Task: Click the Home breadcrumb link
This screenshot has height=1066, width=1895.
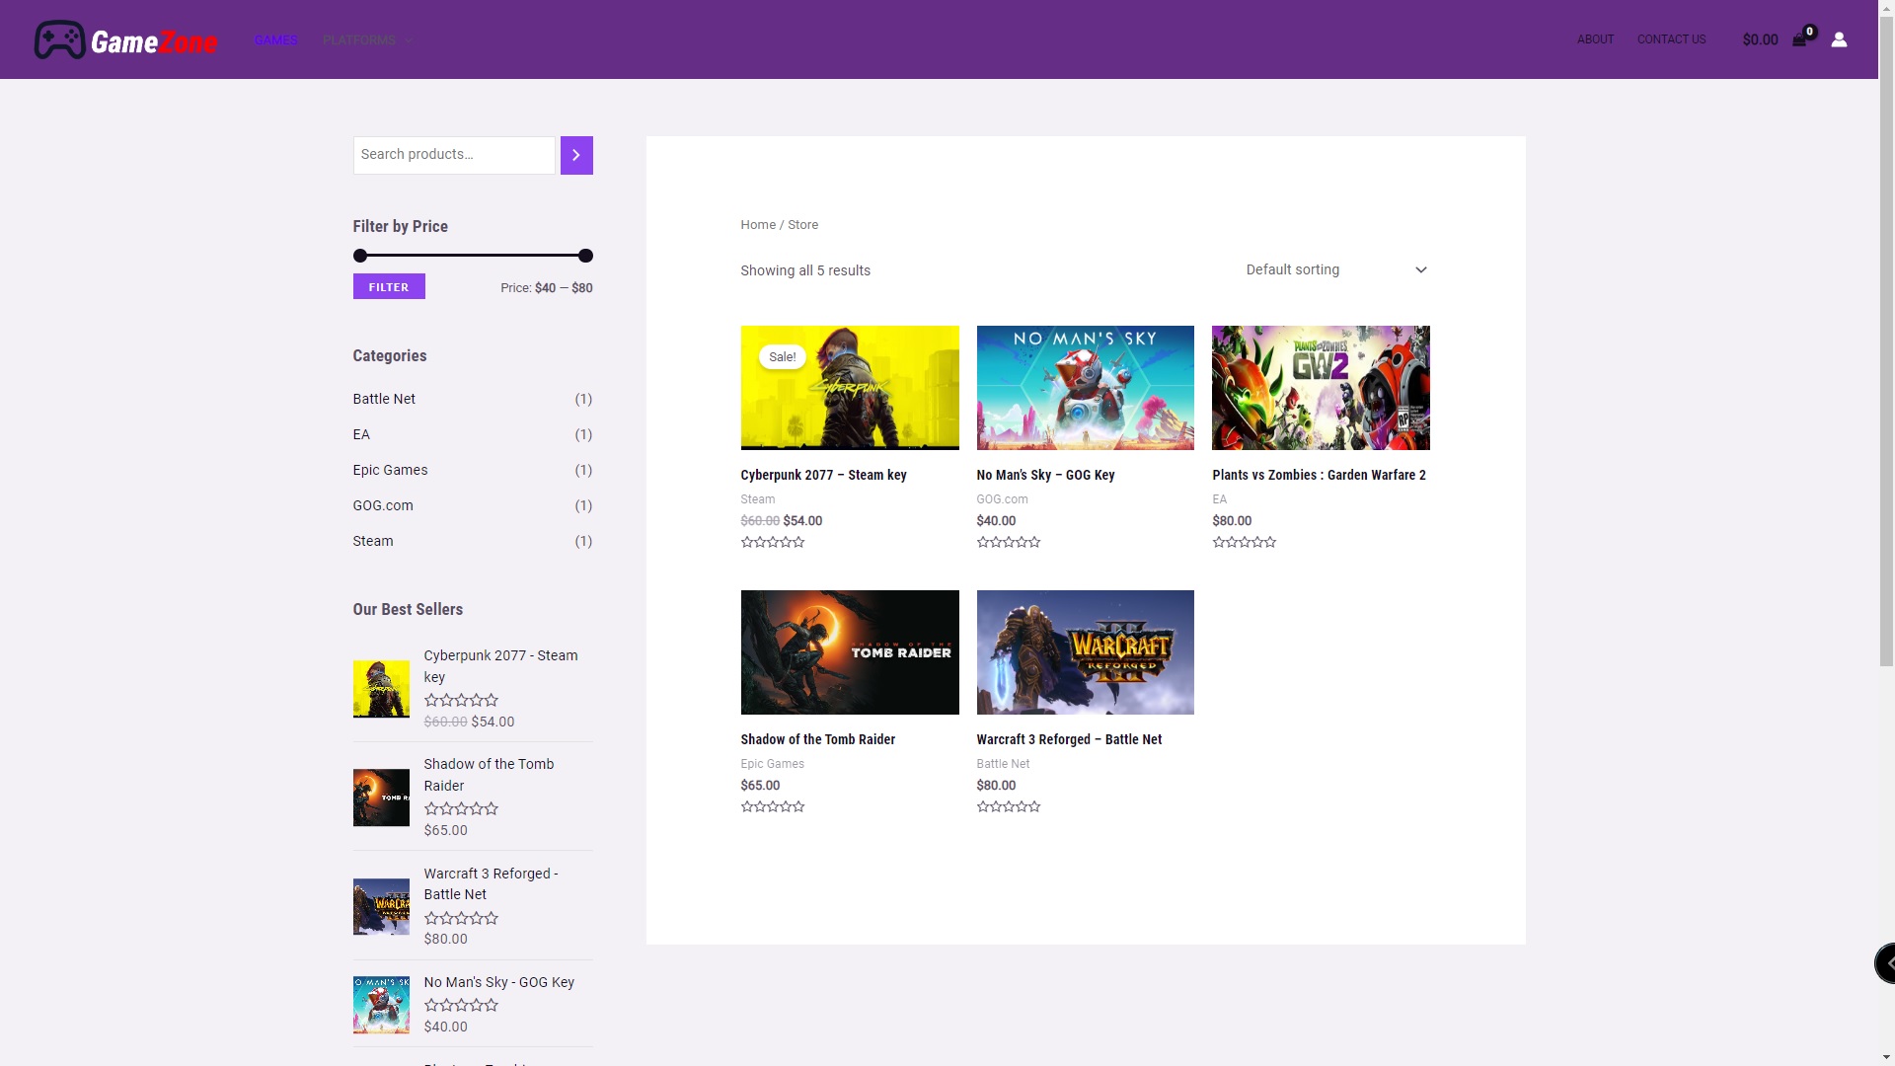Action: coord(758,225)
